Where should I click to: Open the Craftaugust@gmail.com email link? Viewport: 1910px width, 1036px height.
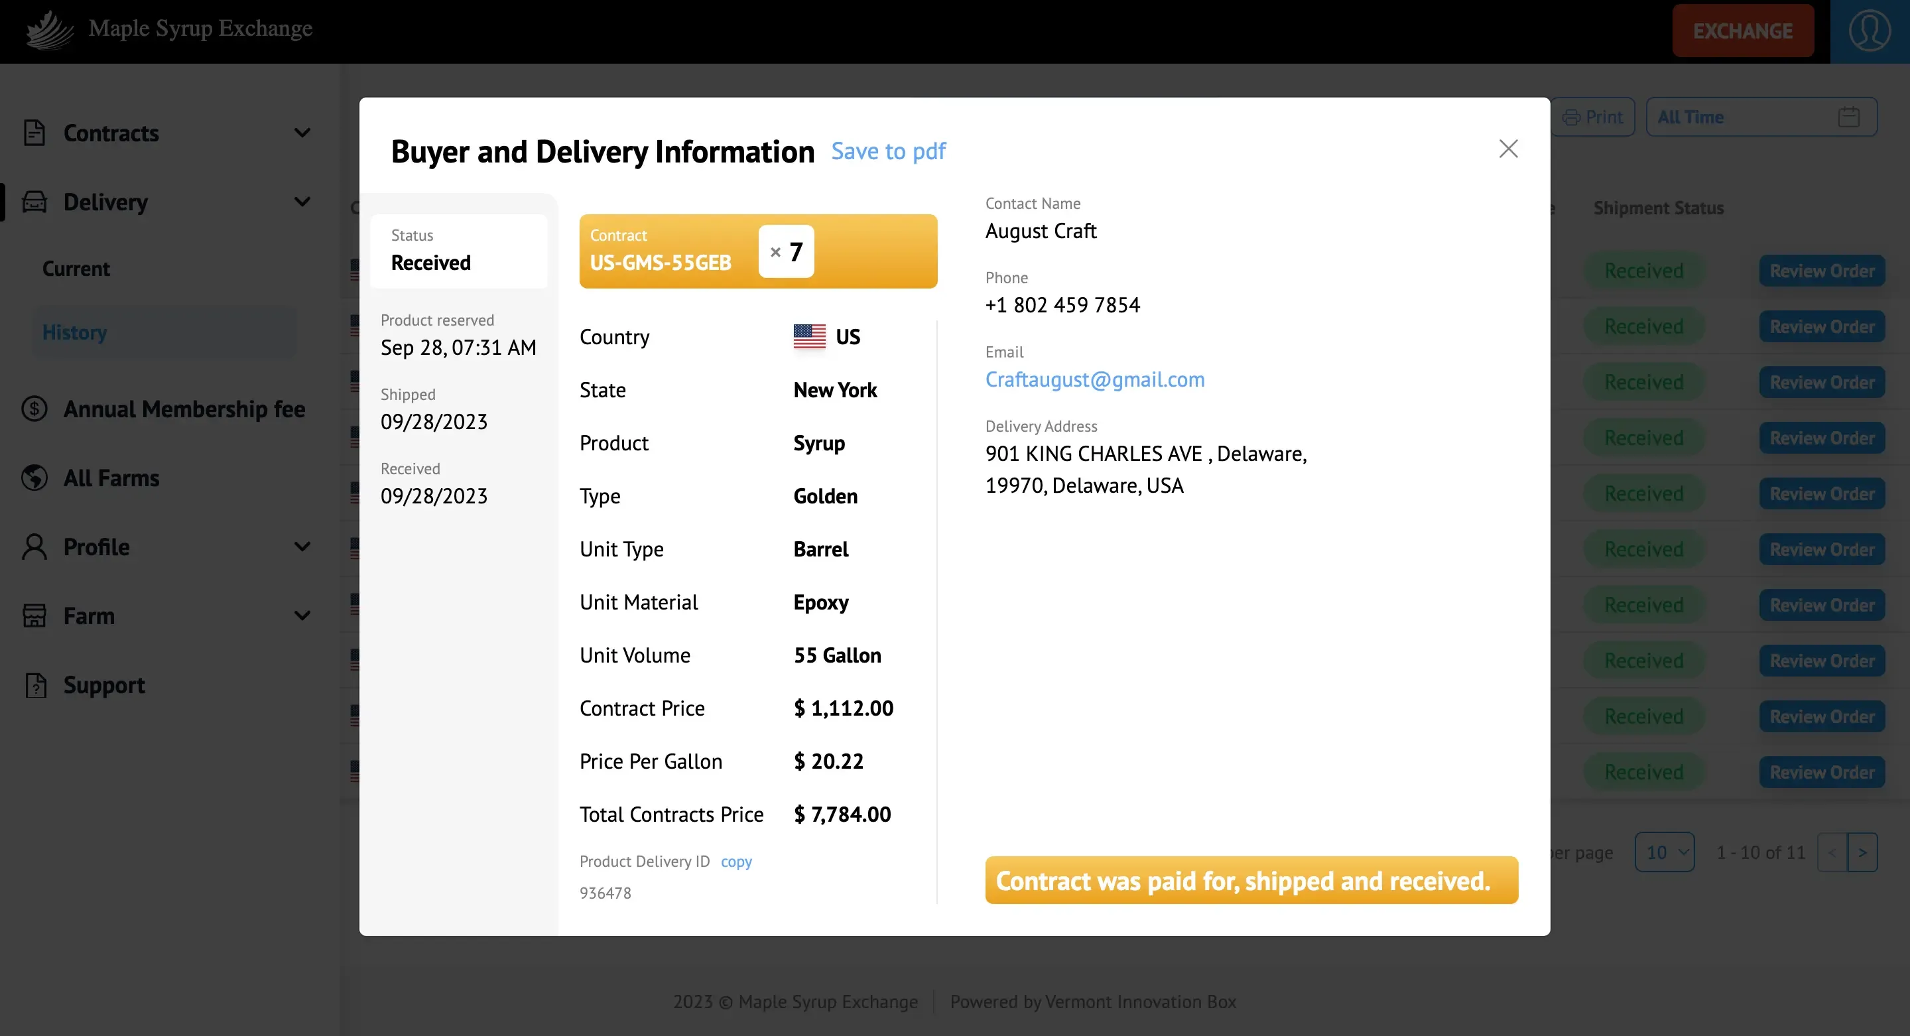pos(1094,379)
